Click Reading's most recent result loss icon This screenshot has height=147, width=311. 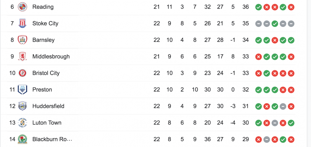[291, 7]
